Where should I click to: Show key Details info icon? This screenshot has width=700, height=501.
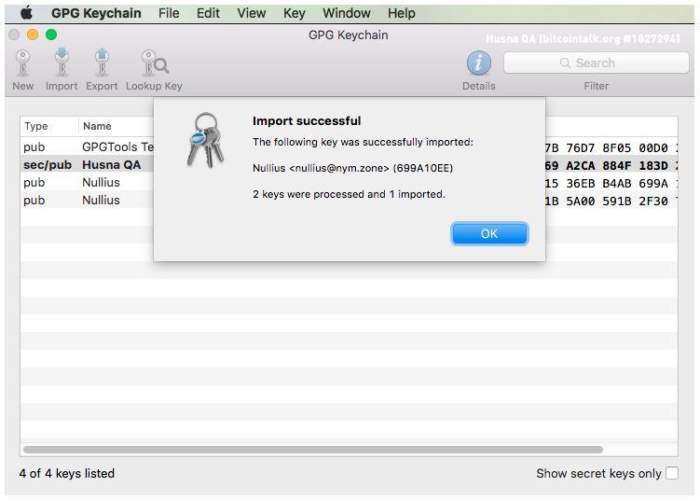478,63
